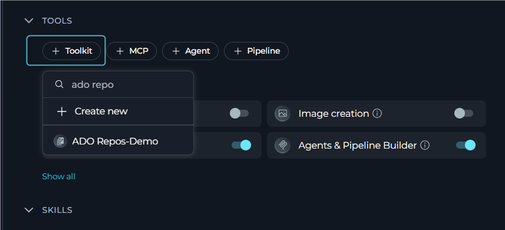Click the magnifier icon in the search box

pyautogui.click(x=59, y=84)
